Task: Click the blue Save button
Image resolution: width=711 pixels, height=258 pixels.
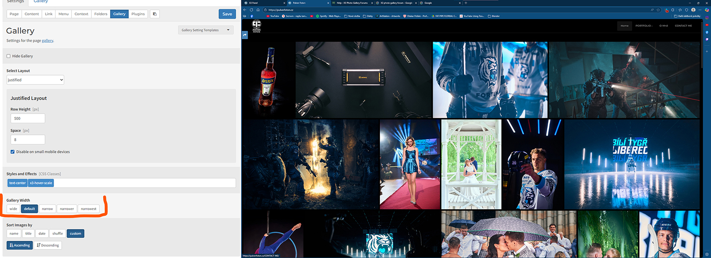Action: click(x=227, y=14)
